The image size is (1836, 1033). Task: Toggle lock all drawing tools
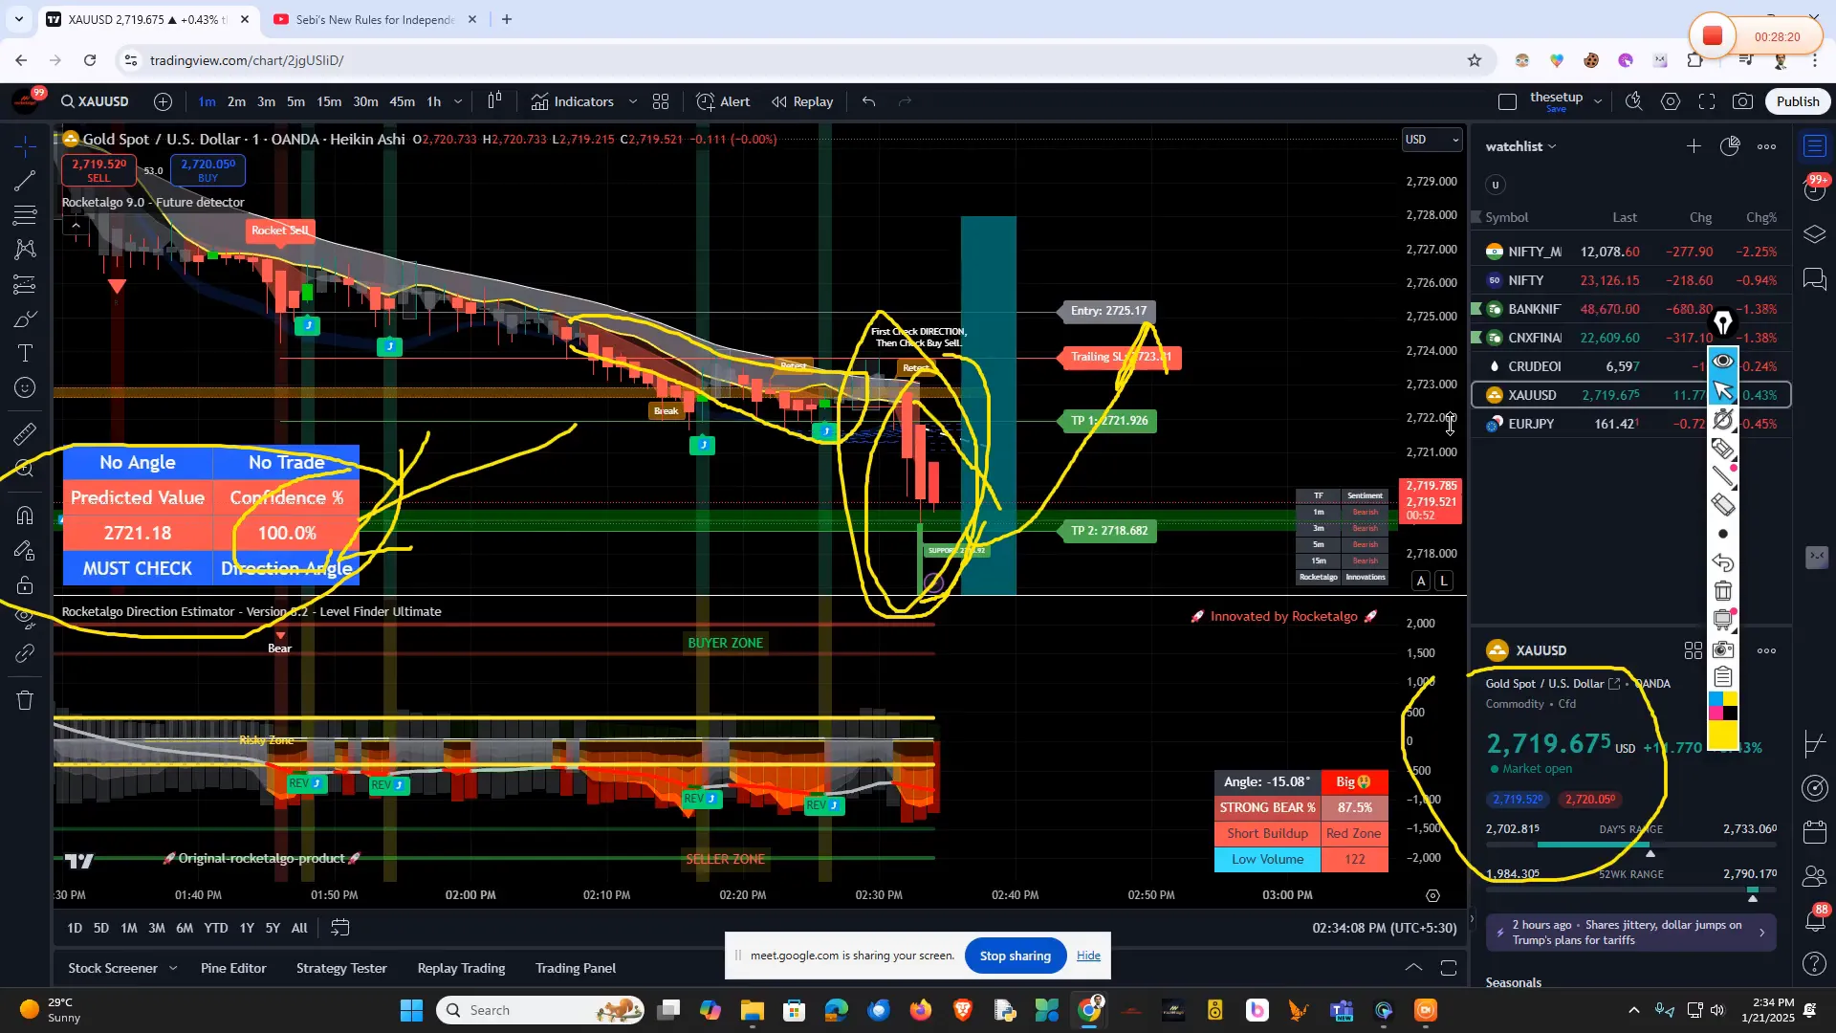click(x=26, y=584)
